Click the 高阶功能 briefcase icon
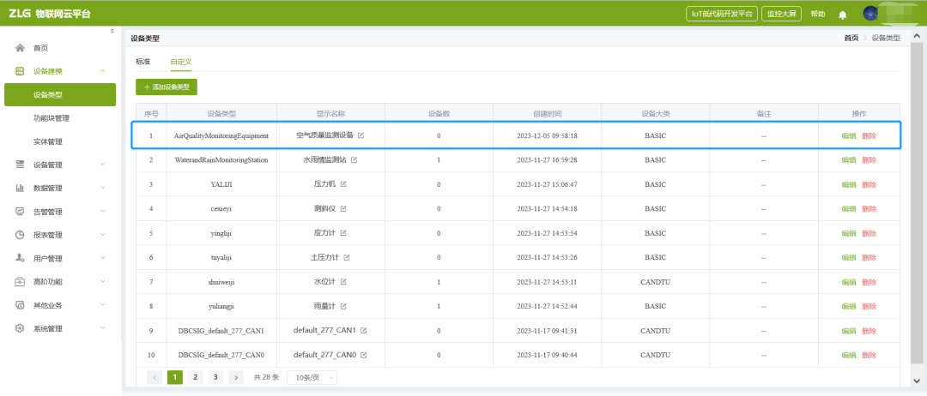Image resolution: width=927 pixels, height=396 pixels. [20, 281]
